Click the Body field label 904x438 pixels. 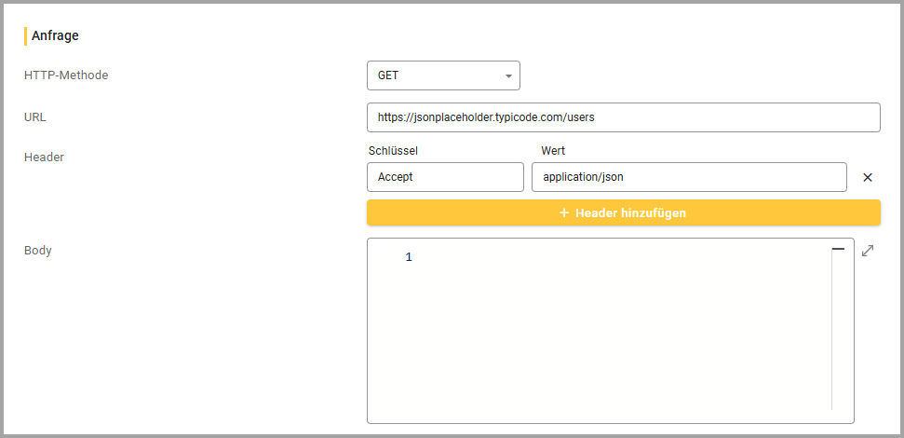[x=38, y=251]
